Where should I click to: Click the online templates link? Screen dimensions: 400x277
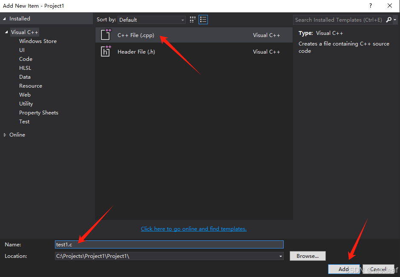(x=193, y=228)
